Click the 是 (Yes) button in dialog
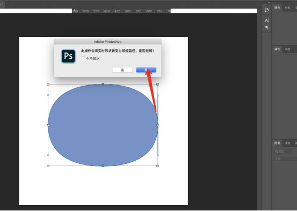The height and width of the screenshot is (211, 297). pyautogui.click(x=146, y=70)
